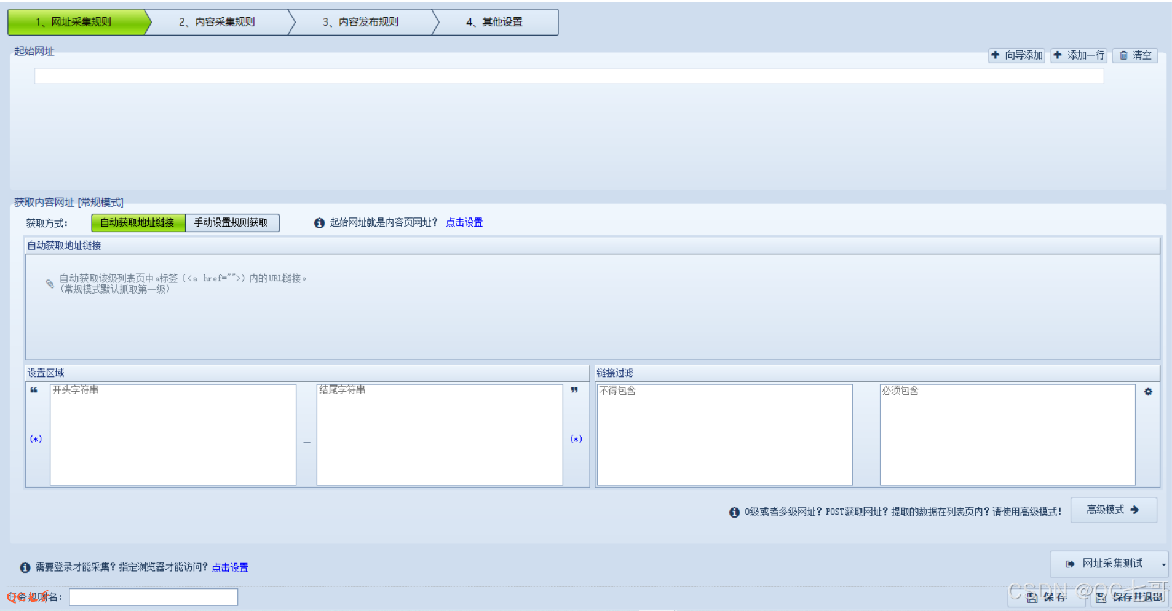Click the 保存并退出 button
This screenshot has height=611, width=1172.
click(1130, 596)
